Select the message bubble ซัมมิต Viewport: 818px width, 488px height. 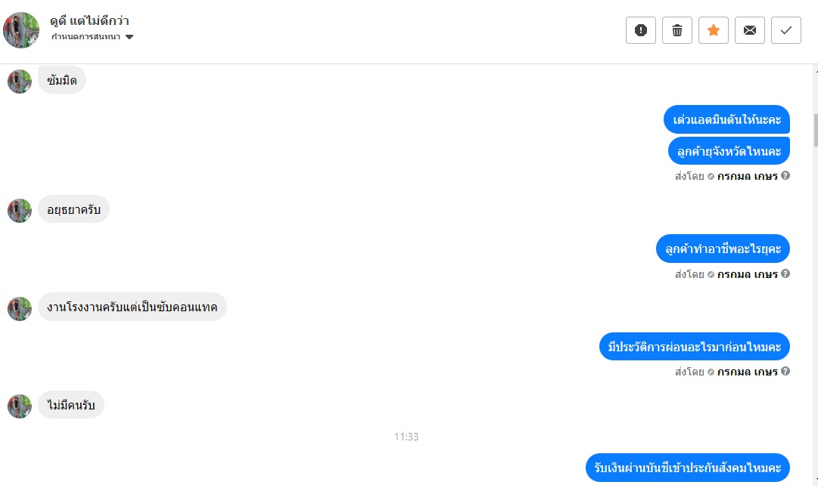tap(62, 80)
